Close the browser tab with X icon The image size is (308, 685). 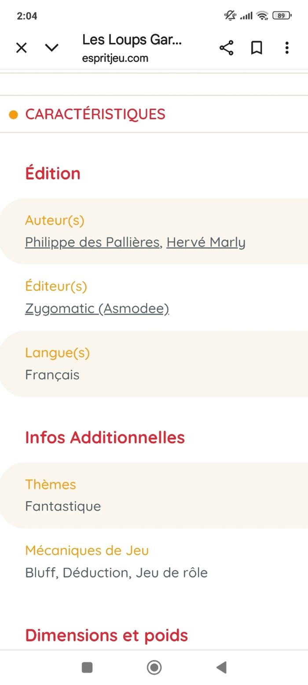[21, 48]
